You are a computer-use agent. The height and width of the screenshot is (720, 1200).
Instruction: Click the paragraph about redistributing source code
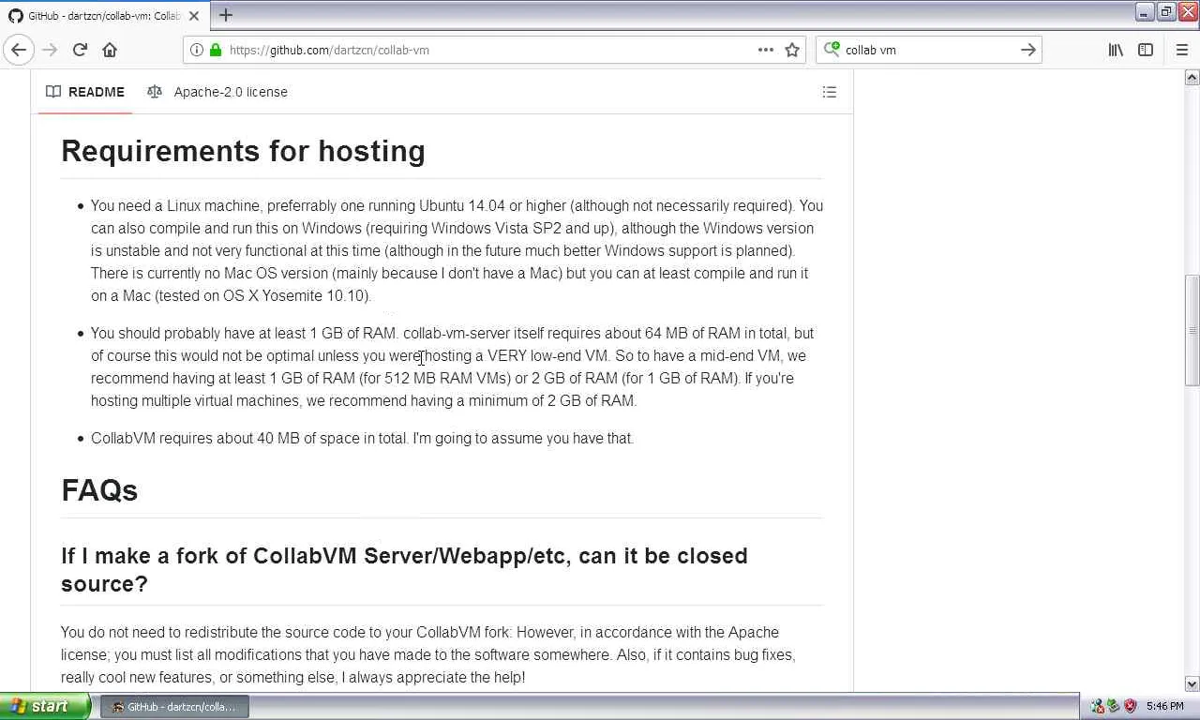pyautogui.click(x=427, y=654)
